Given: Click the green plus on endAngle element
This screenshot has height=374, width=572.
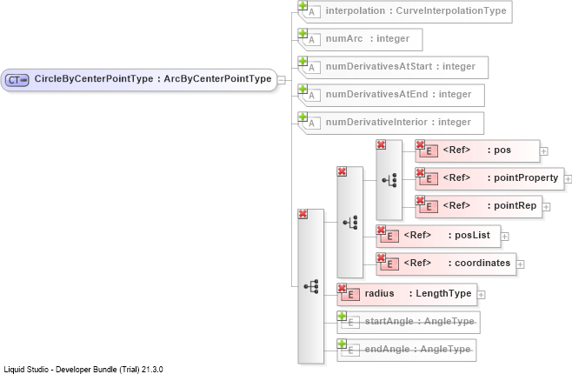Looking at the screenshot, I should pyautogui.click(x=342, y=344).
